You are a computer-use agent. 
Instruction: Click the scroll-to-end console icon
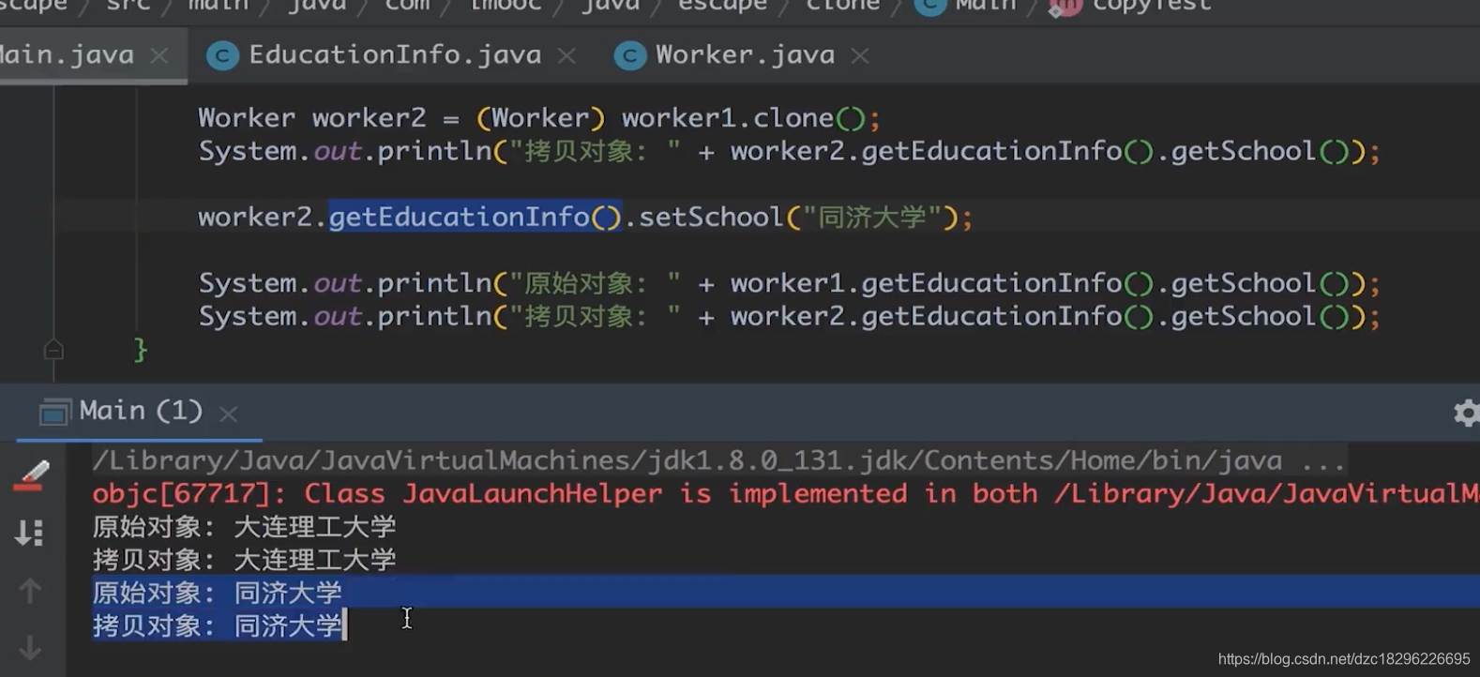tap(30, 534)
